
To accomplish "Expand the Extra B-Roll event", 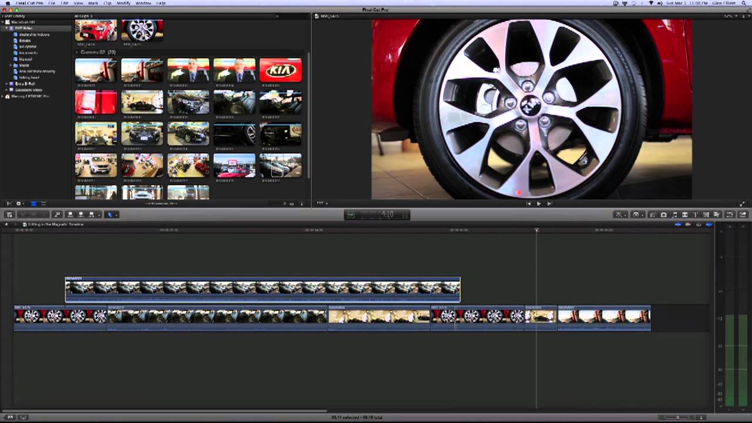I will point(6,84).
